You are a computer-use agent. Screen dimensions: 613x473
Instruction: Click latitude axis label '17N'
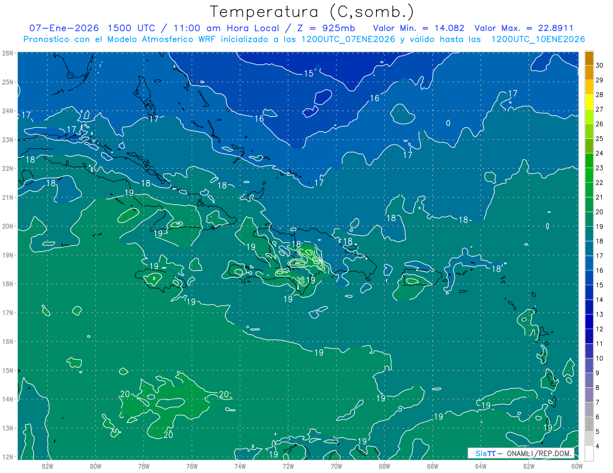pos(7,312)
